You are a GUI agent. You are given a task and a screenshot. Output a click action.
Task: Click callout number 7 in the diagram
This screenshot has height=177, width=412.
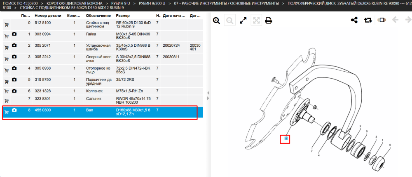311,151
